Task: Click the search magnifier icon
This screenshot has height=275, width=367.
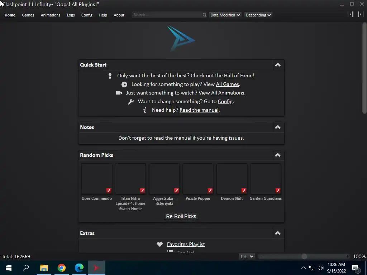Action: point(205,15)
